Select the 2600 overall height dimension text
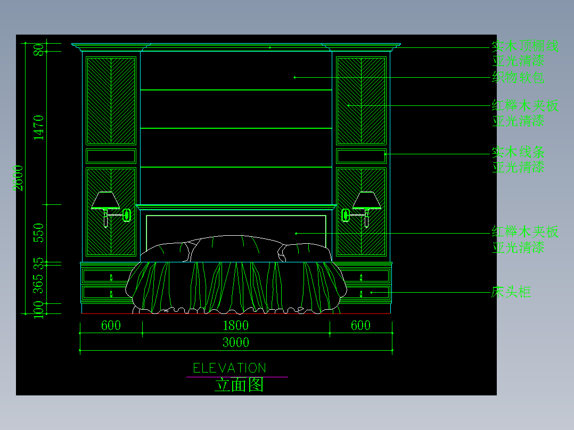Viewport: 574px width, 430px height. click(x=18, y=178)
